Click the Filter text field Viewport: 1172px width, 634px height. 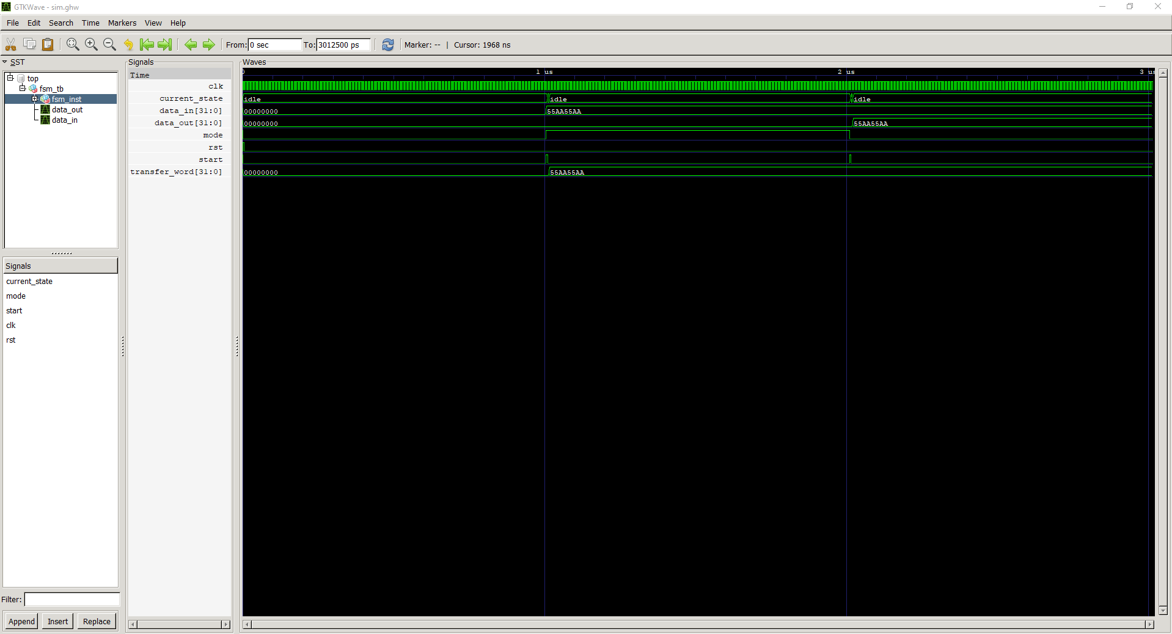[x=72, y=599]
